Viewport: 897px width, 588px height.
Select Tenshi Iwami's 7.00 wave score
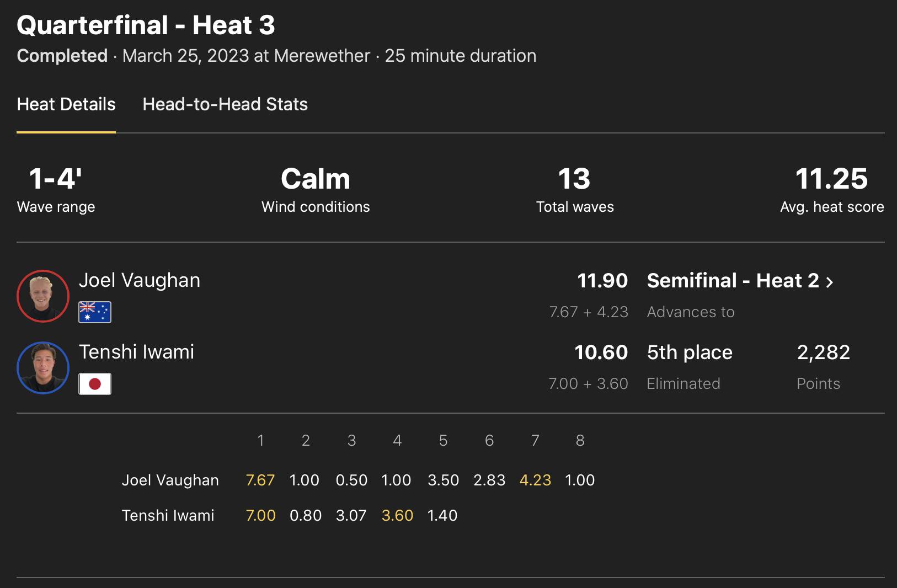pyautogui.click(x=260, y=516)
